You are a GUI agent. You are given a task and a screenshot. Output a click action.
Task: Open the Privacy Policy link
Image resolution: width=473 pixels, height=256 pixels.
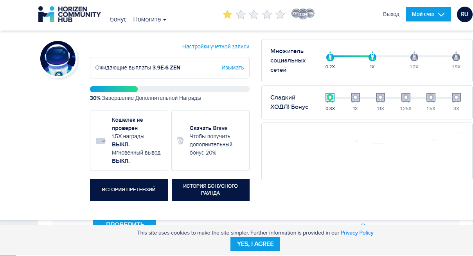click(357, 233)
